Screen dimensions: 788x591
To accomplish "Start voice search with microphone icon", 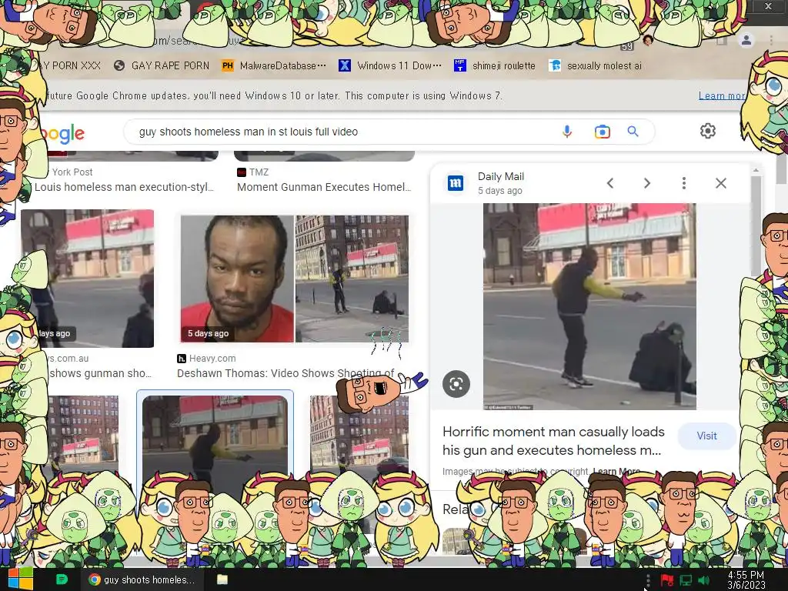I will click(x=567, y=132).
